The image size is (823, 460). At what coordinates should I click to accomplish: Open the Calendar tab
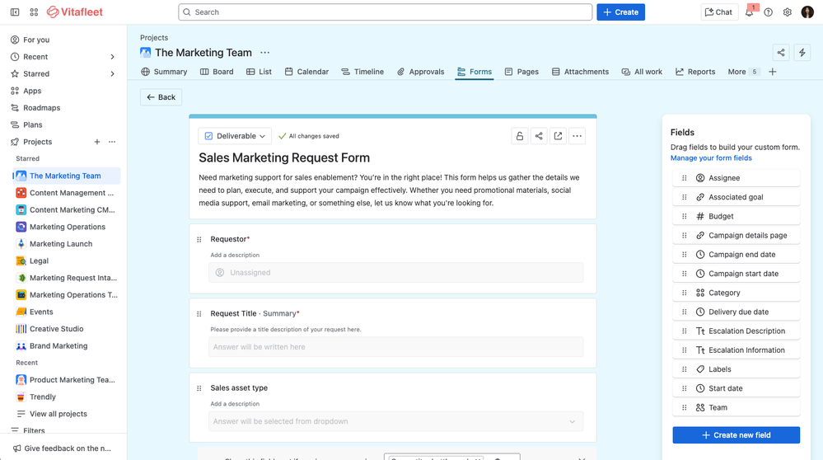[306, 72]
